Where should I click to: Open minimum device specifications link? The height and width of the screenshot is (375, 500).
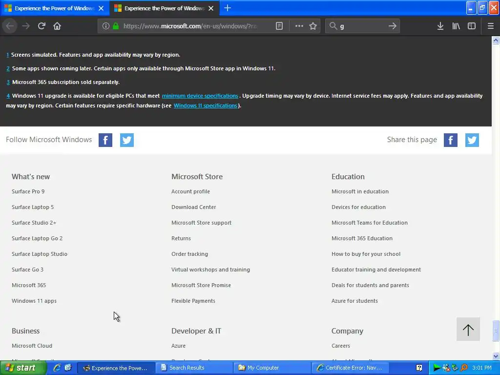200,96
